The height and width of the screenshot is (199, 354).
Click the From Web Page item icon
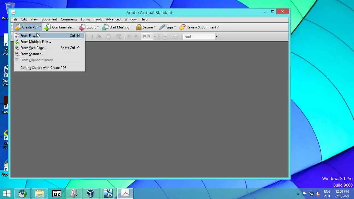17,48
